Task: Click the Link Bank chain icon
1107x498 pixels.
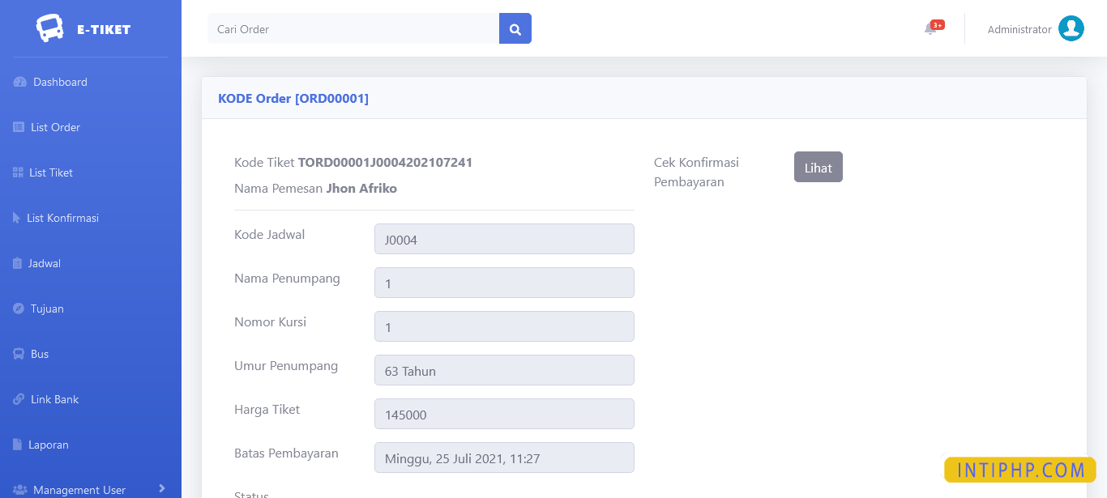Action: [19, 399]
